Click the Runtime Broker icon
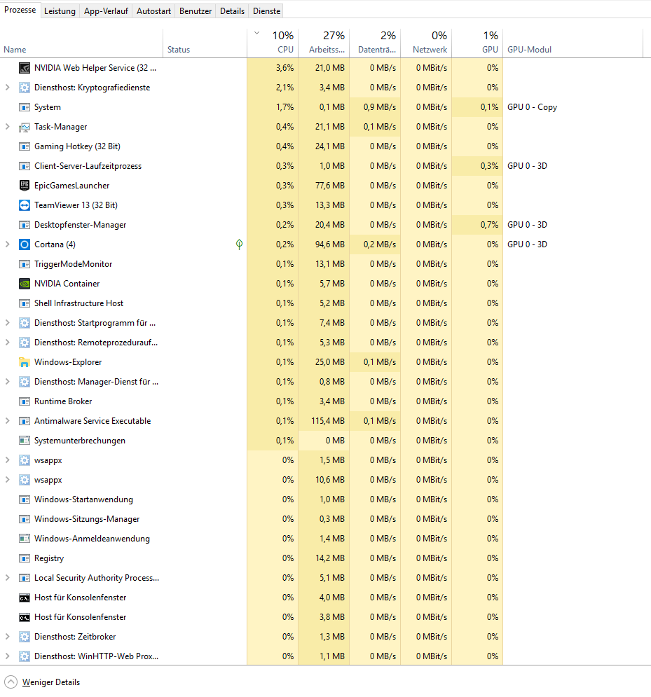 pos(25,401)
